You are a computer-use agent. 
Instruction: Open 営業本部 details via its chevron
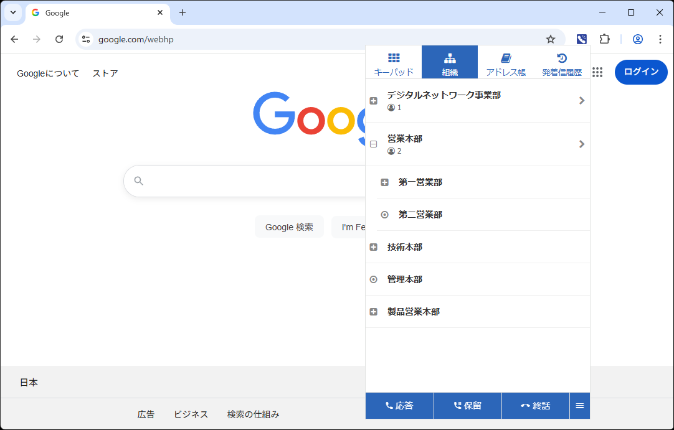click(582, 144)
